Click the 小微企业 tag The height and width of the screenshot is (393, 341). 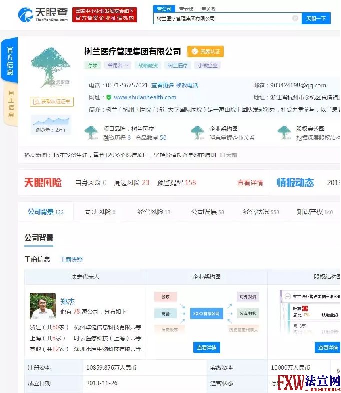coord(207,66)
